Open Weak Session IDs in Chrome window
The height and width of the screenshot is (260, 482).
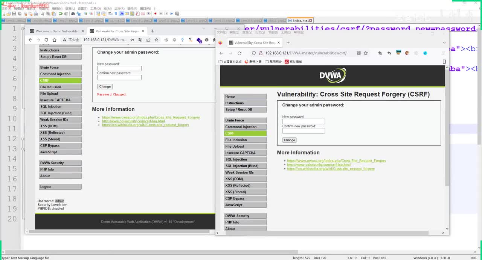click(x=60, y=119)
